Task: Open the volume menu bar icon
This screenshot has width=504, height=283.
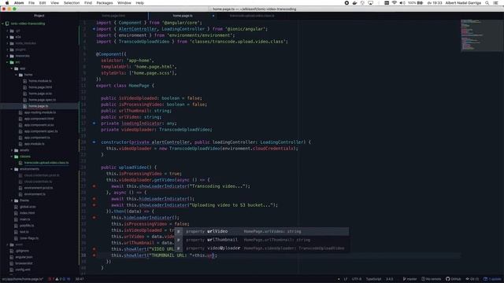Action: click(402, 3)
